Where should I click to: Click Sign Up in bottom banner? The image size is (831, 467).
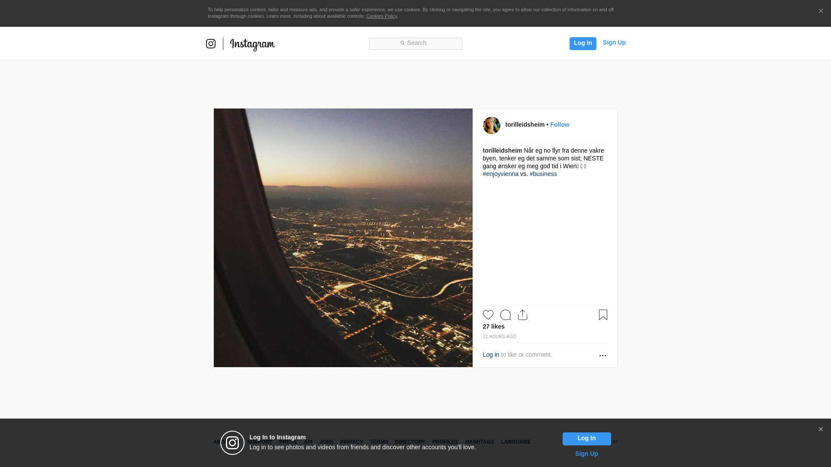point(586,454)
